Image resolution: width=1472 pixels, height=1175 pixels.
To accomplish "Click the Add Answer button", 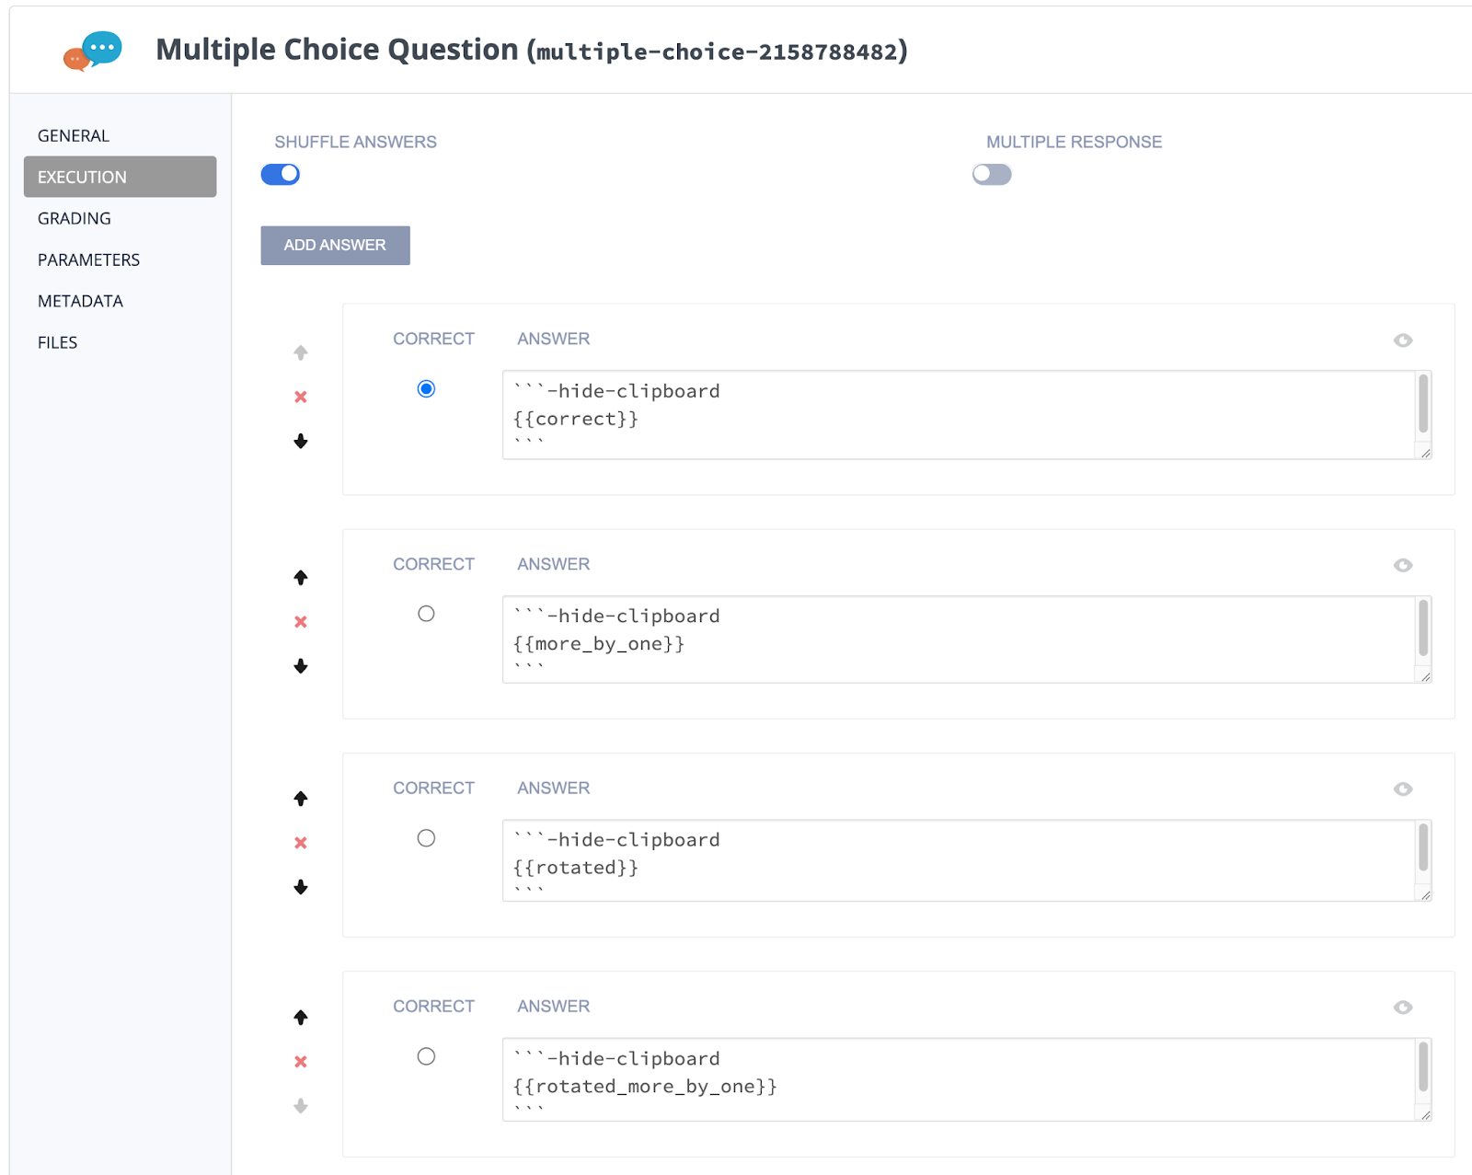I will 335,245.
